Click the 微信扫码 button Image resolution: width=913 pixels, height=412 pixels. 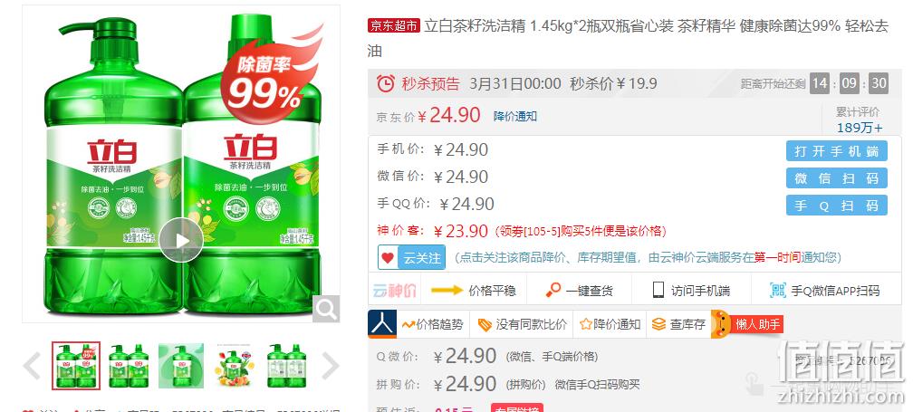[x=836, y=178]
